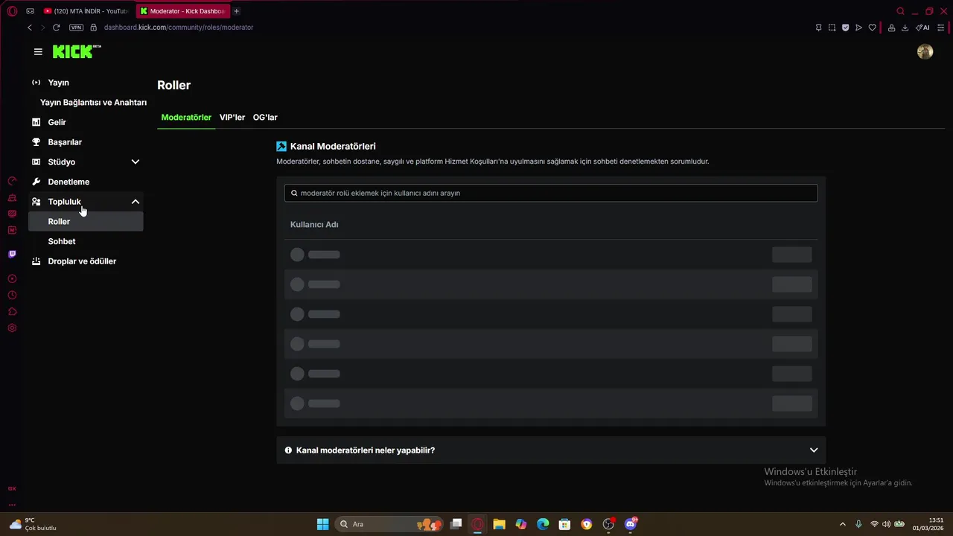
Task: Open the ad blocker shield icon
Action: pyautogui.click(x=845, y=28)
